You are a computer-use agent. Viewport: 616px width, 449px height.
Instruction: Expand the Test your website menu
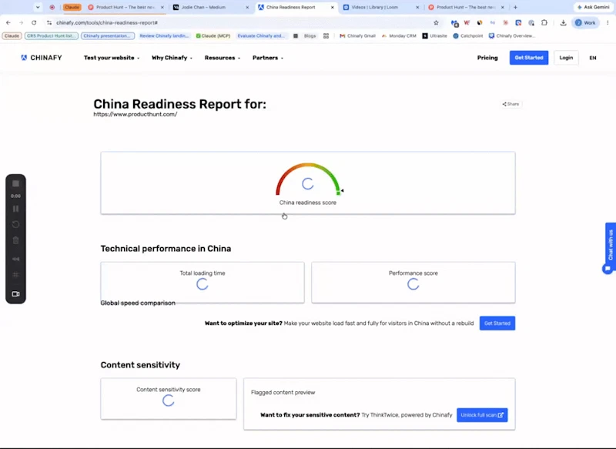tap(112, 58)
